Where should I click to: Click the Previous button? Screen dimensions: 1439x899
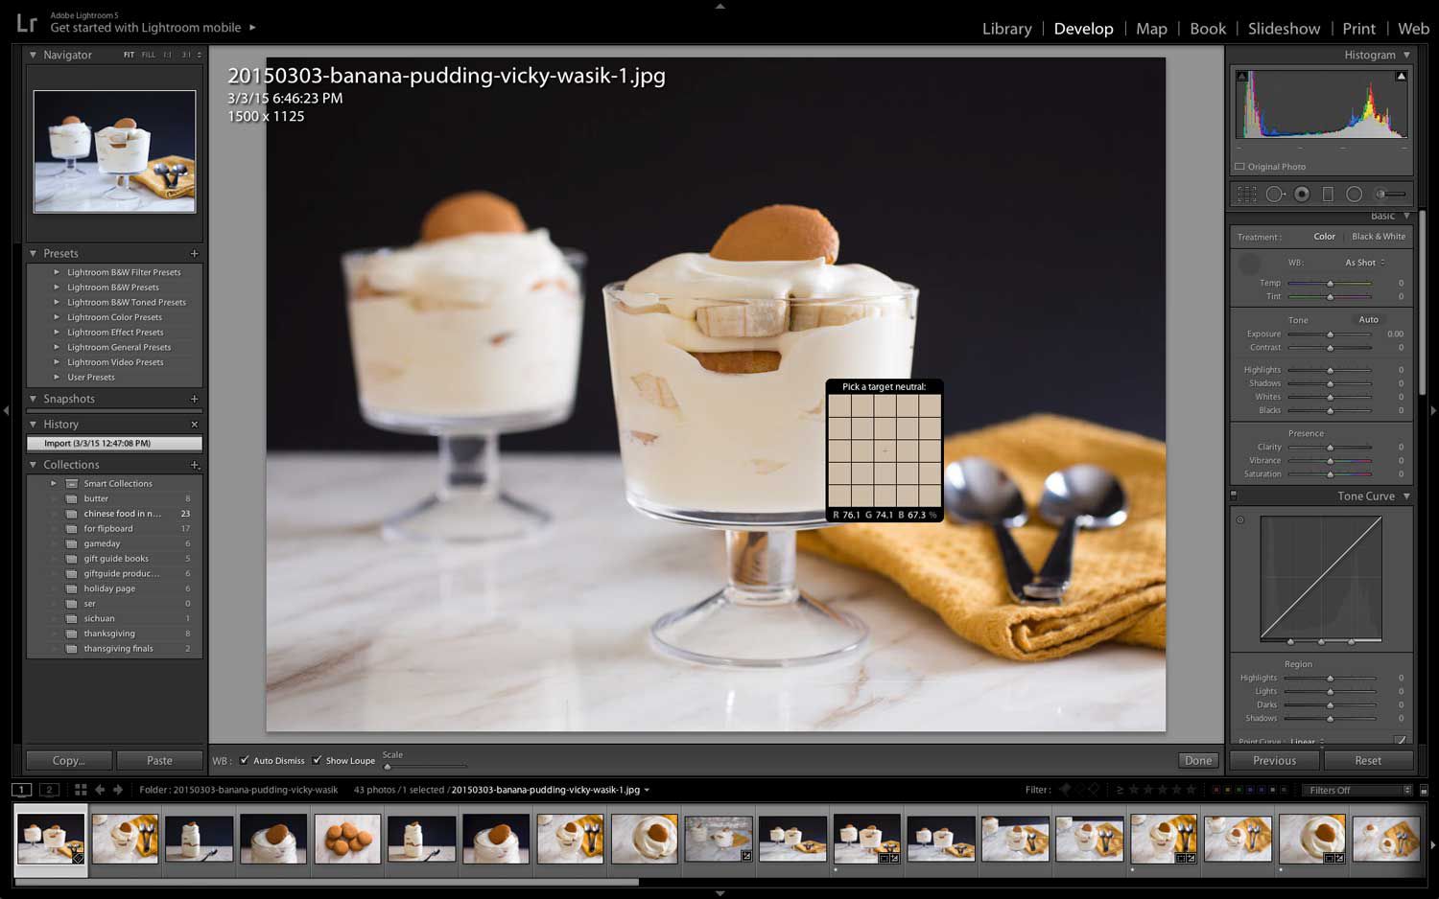tap(1273, 759)
